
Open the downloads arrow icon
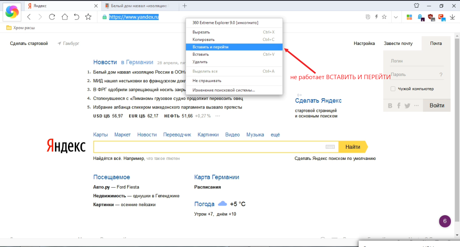(452, 17)
